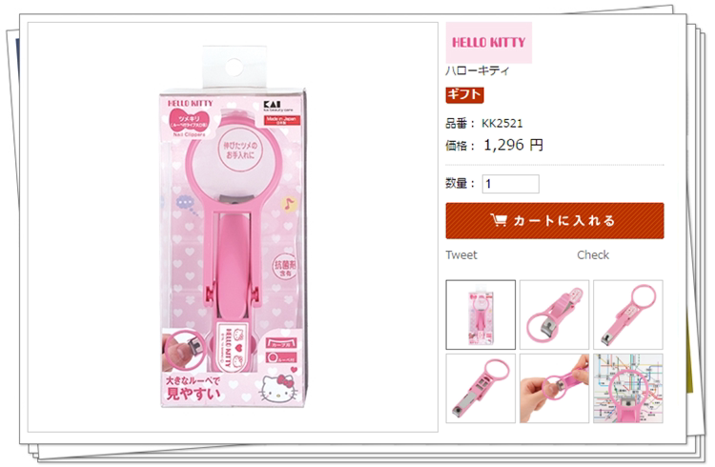715x467 pixels.
Task: Select the thumbnail with the clipper blade facing front
Action: pos(555,315)
